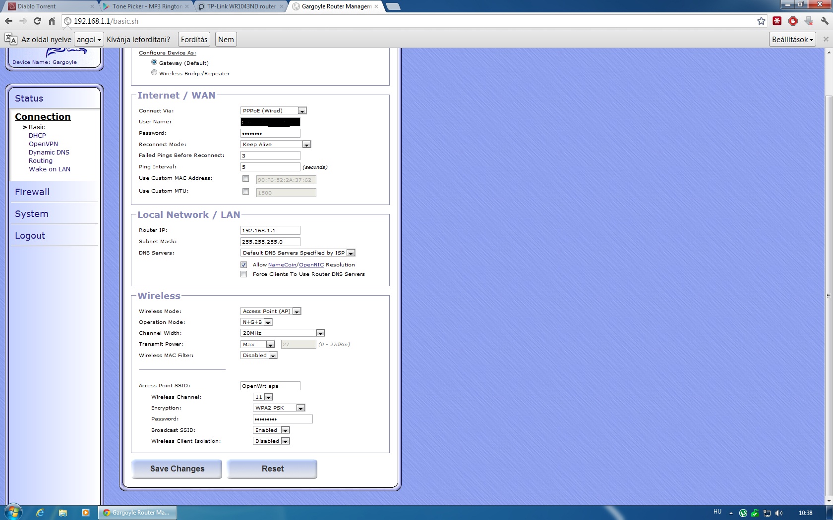Open the angol language dropdown
The width and height of the screenshot is (833, 520).
point(89,39)
